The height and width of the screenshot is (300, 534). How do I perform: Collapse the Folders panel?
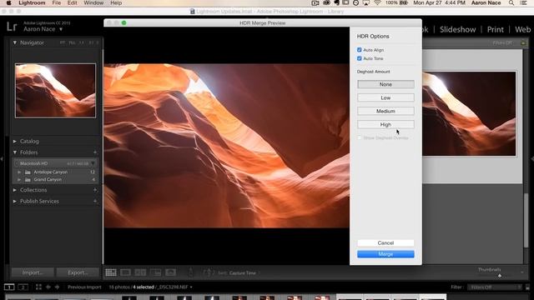coord(15,152)
